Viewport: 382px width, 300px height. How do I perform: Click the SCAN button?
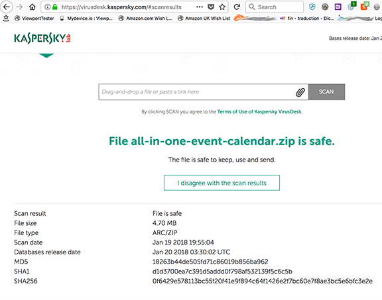pos(326,92)
